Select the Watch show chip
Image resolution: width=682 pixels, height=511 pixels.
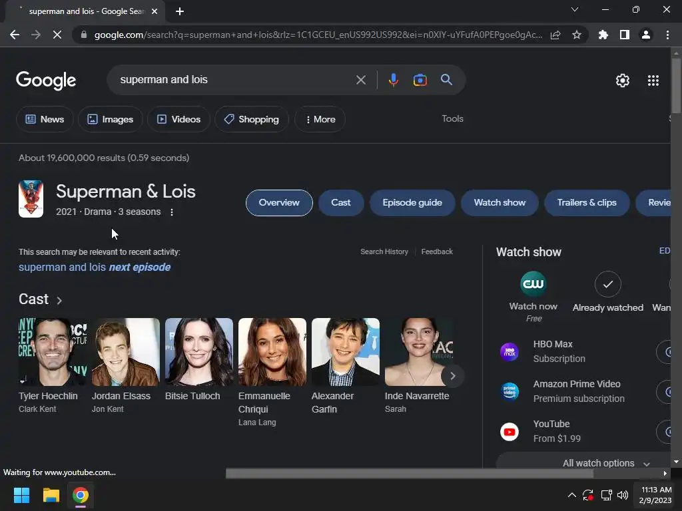[500, 202]
